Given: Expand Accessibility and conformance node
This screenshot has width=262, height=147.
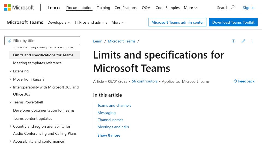Looking at the screenshot, I should tap(11, 141).
